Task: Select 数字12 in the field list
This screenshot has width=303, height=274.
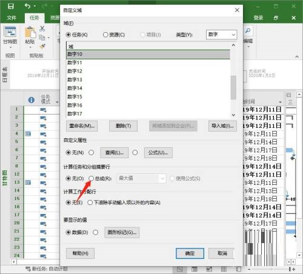Action: [148, 71]
